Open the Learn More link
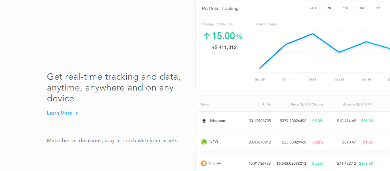This screenshot has height=171, width=390. click(x=59, y=113)
